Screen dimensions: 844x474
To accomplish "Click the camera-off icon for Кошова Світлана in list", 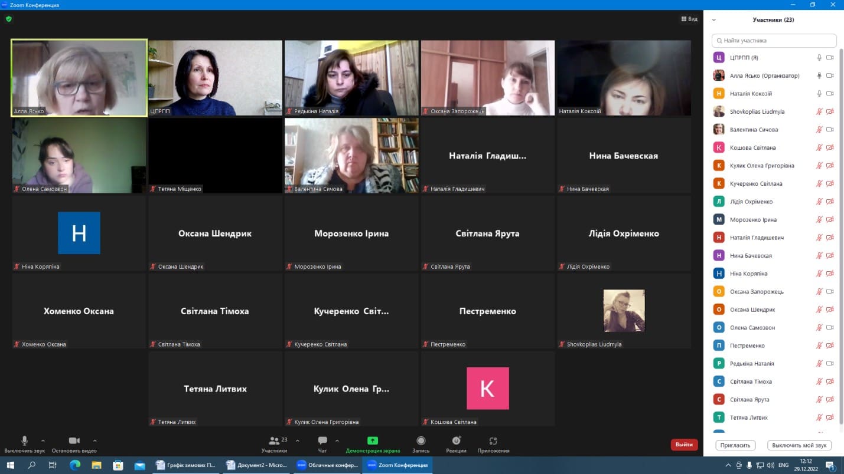I will coord(830,147).
